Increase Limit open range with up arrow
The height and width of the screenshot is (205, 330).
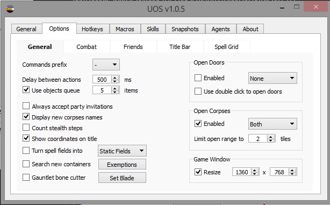coord(271,137)
